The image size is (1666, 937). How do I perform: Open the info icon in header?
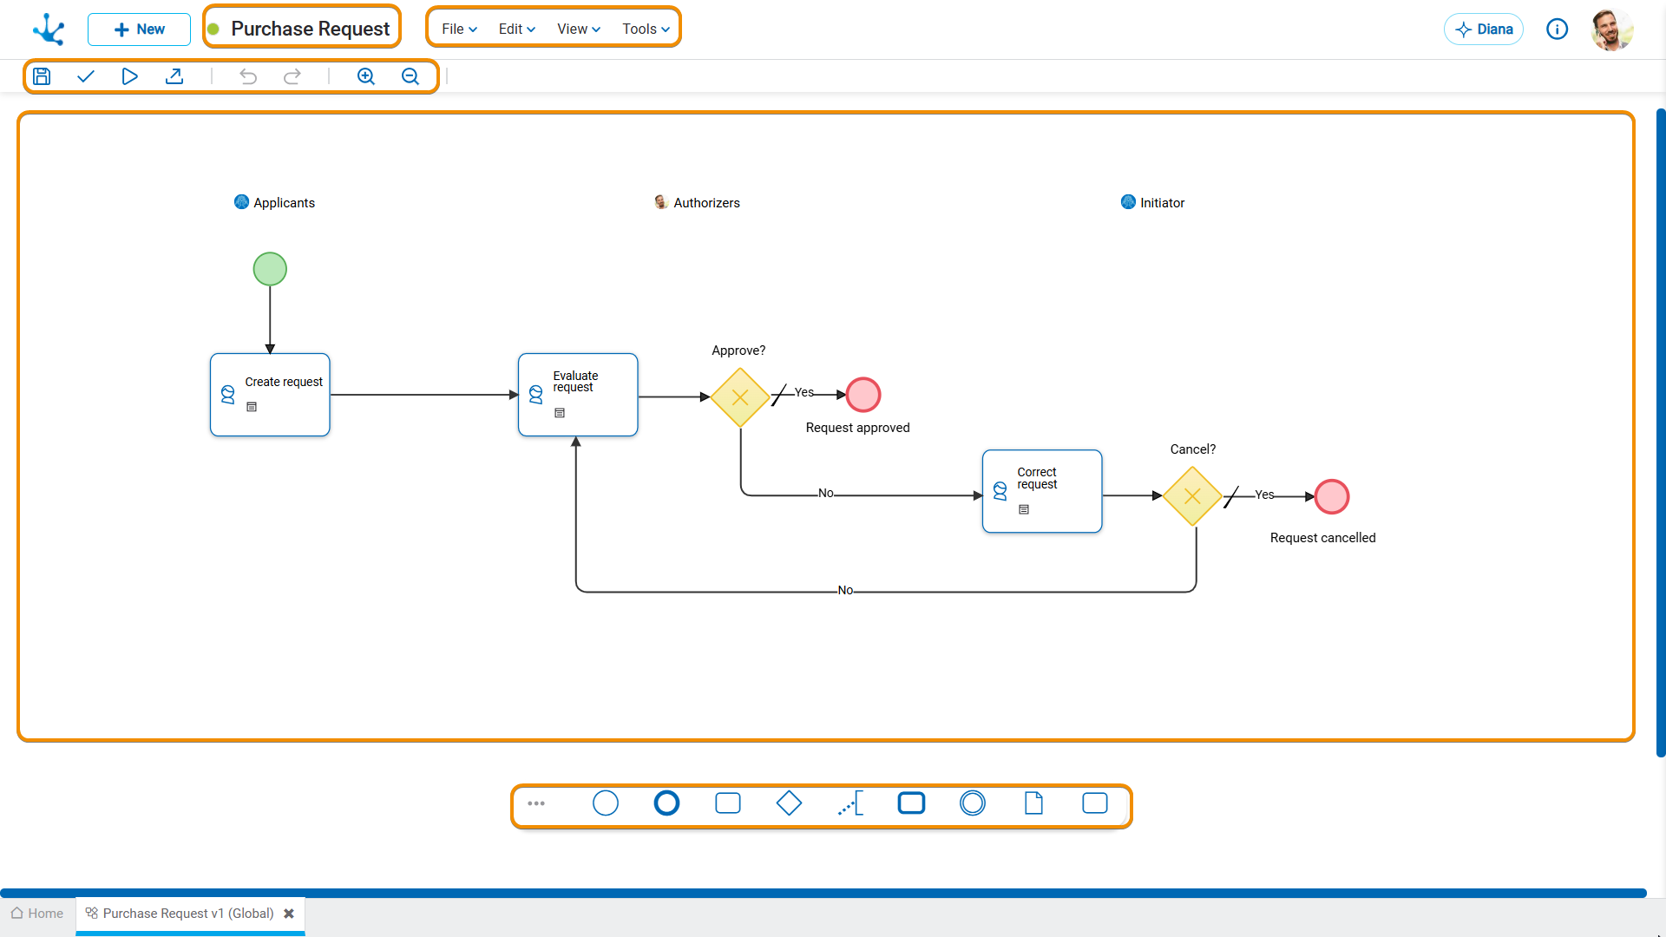point(1558,29)
